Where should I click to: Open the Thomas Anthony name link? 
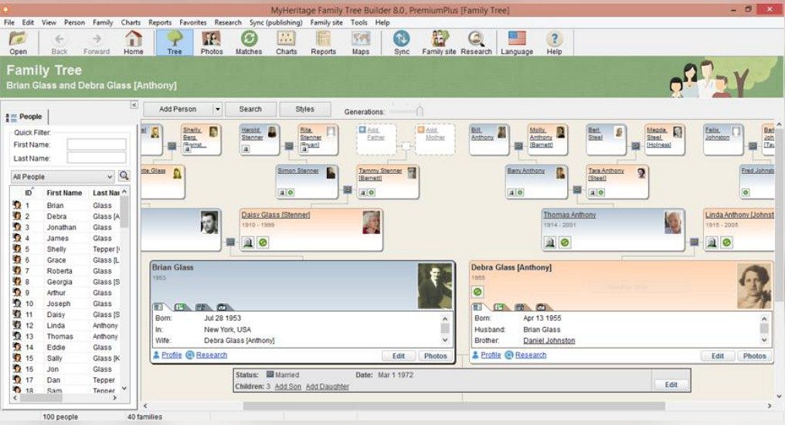(569, 215)
